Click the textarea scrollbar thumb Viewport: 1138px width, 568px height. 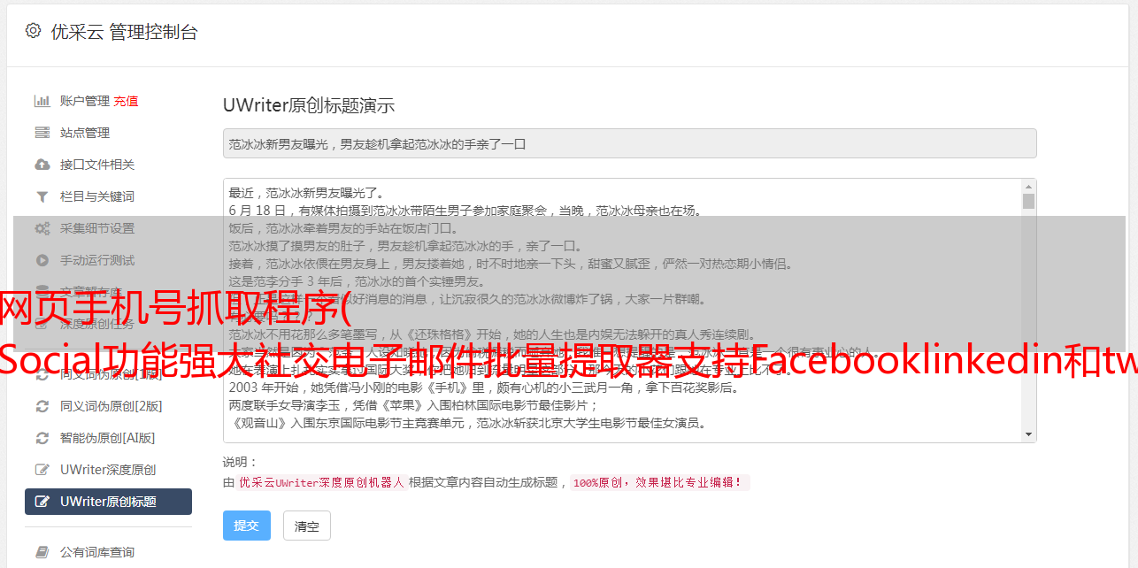click(1028, 202)
